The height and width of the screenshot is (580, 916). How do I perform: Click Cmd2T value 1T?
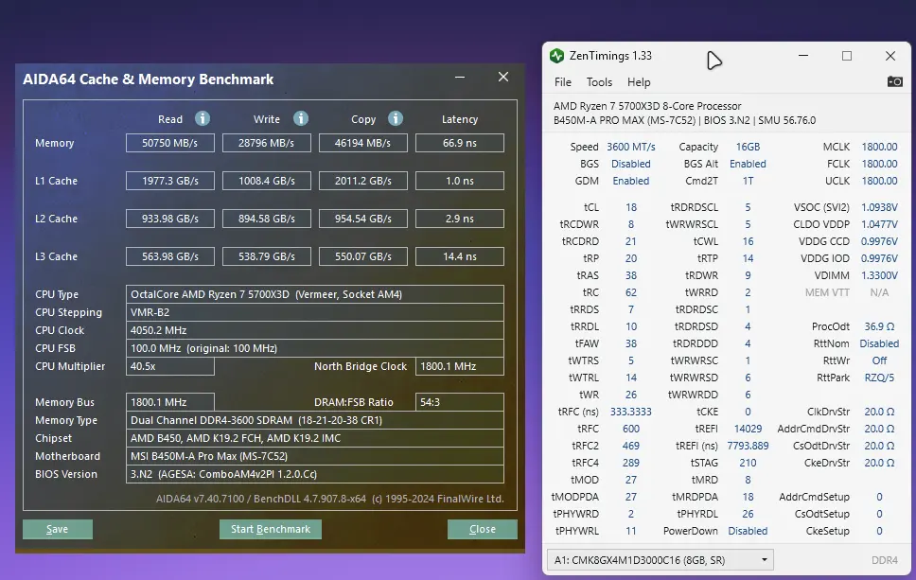748,181
